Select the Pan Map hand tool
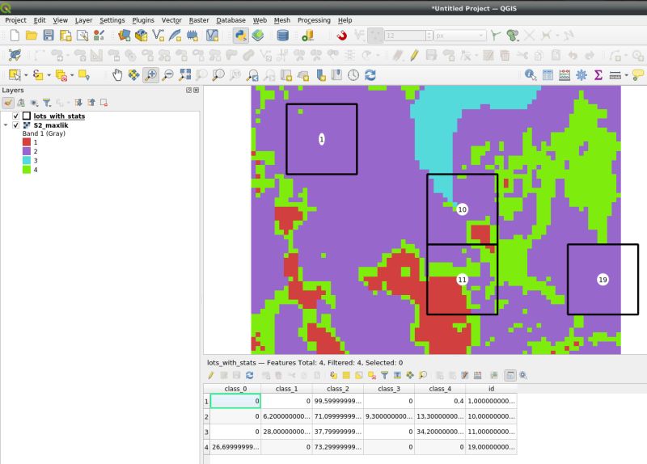This screenshot has width=647, height=464. 117,75
